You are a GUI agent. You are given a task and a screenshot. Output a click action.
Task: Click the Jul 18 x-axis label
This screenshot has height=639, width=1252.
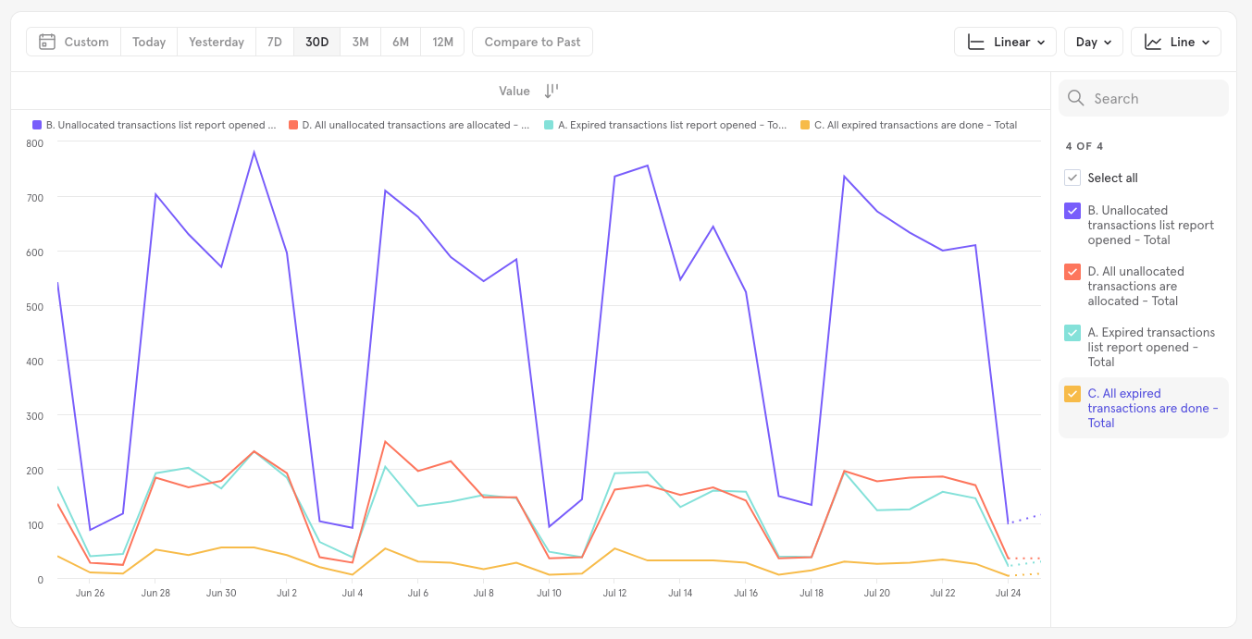point(812,594)
